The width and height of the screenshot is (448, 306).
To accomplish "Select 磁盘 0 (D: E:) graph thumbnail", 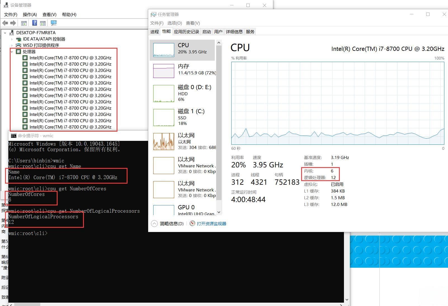I will tap(164, 94).
